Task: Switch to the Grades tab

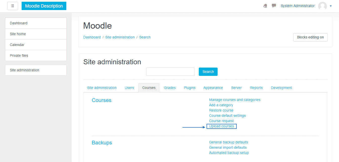Action: (x=170, y=87)
